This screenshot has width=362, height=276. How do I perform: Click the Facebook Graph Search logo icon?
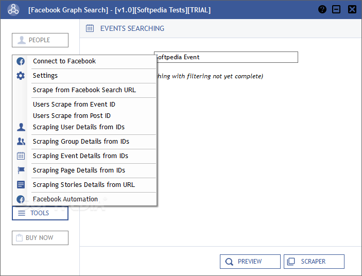point(13,10)
